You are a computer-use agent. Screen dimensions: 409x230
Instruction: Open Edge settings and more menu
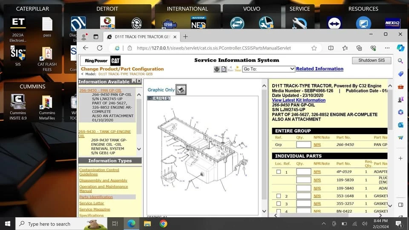tap(387, 48)
